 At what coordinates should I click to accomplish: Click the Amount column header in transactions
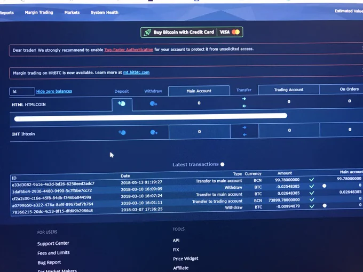(x=285, y=173)
